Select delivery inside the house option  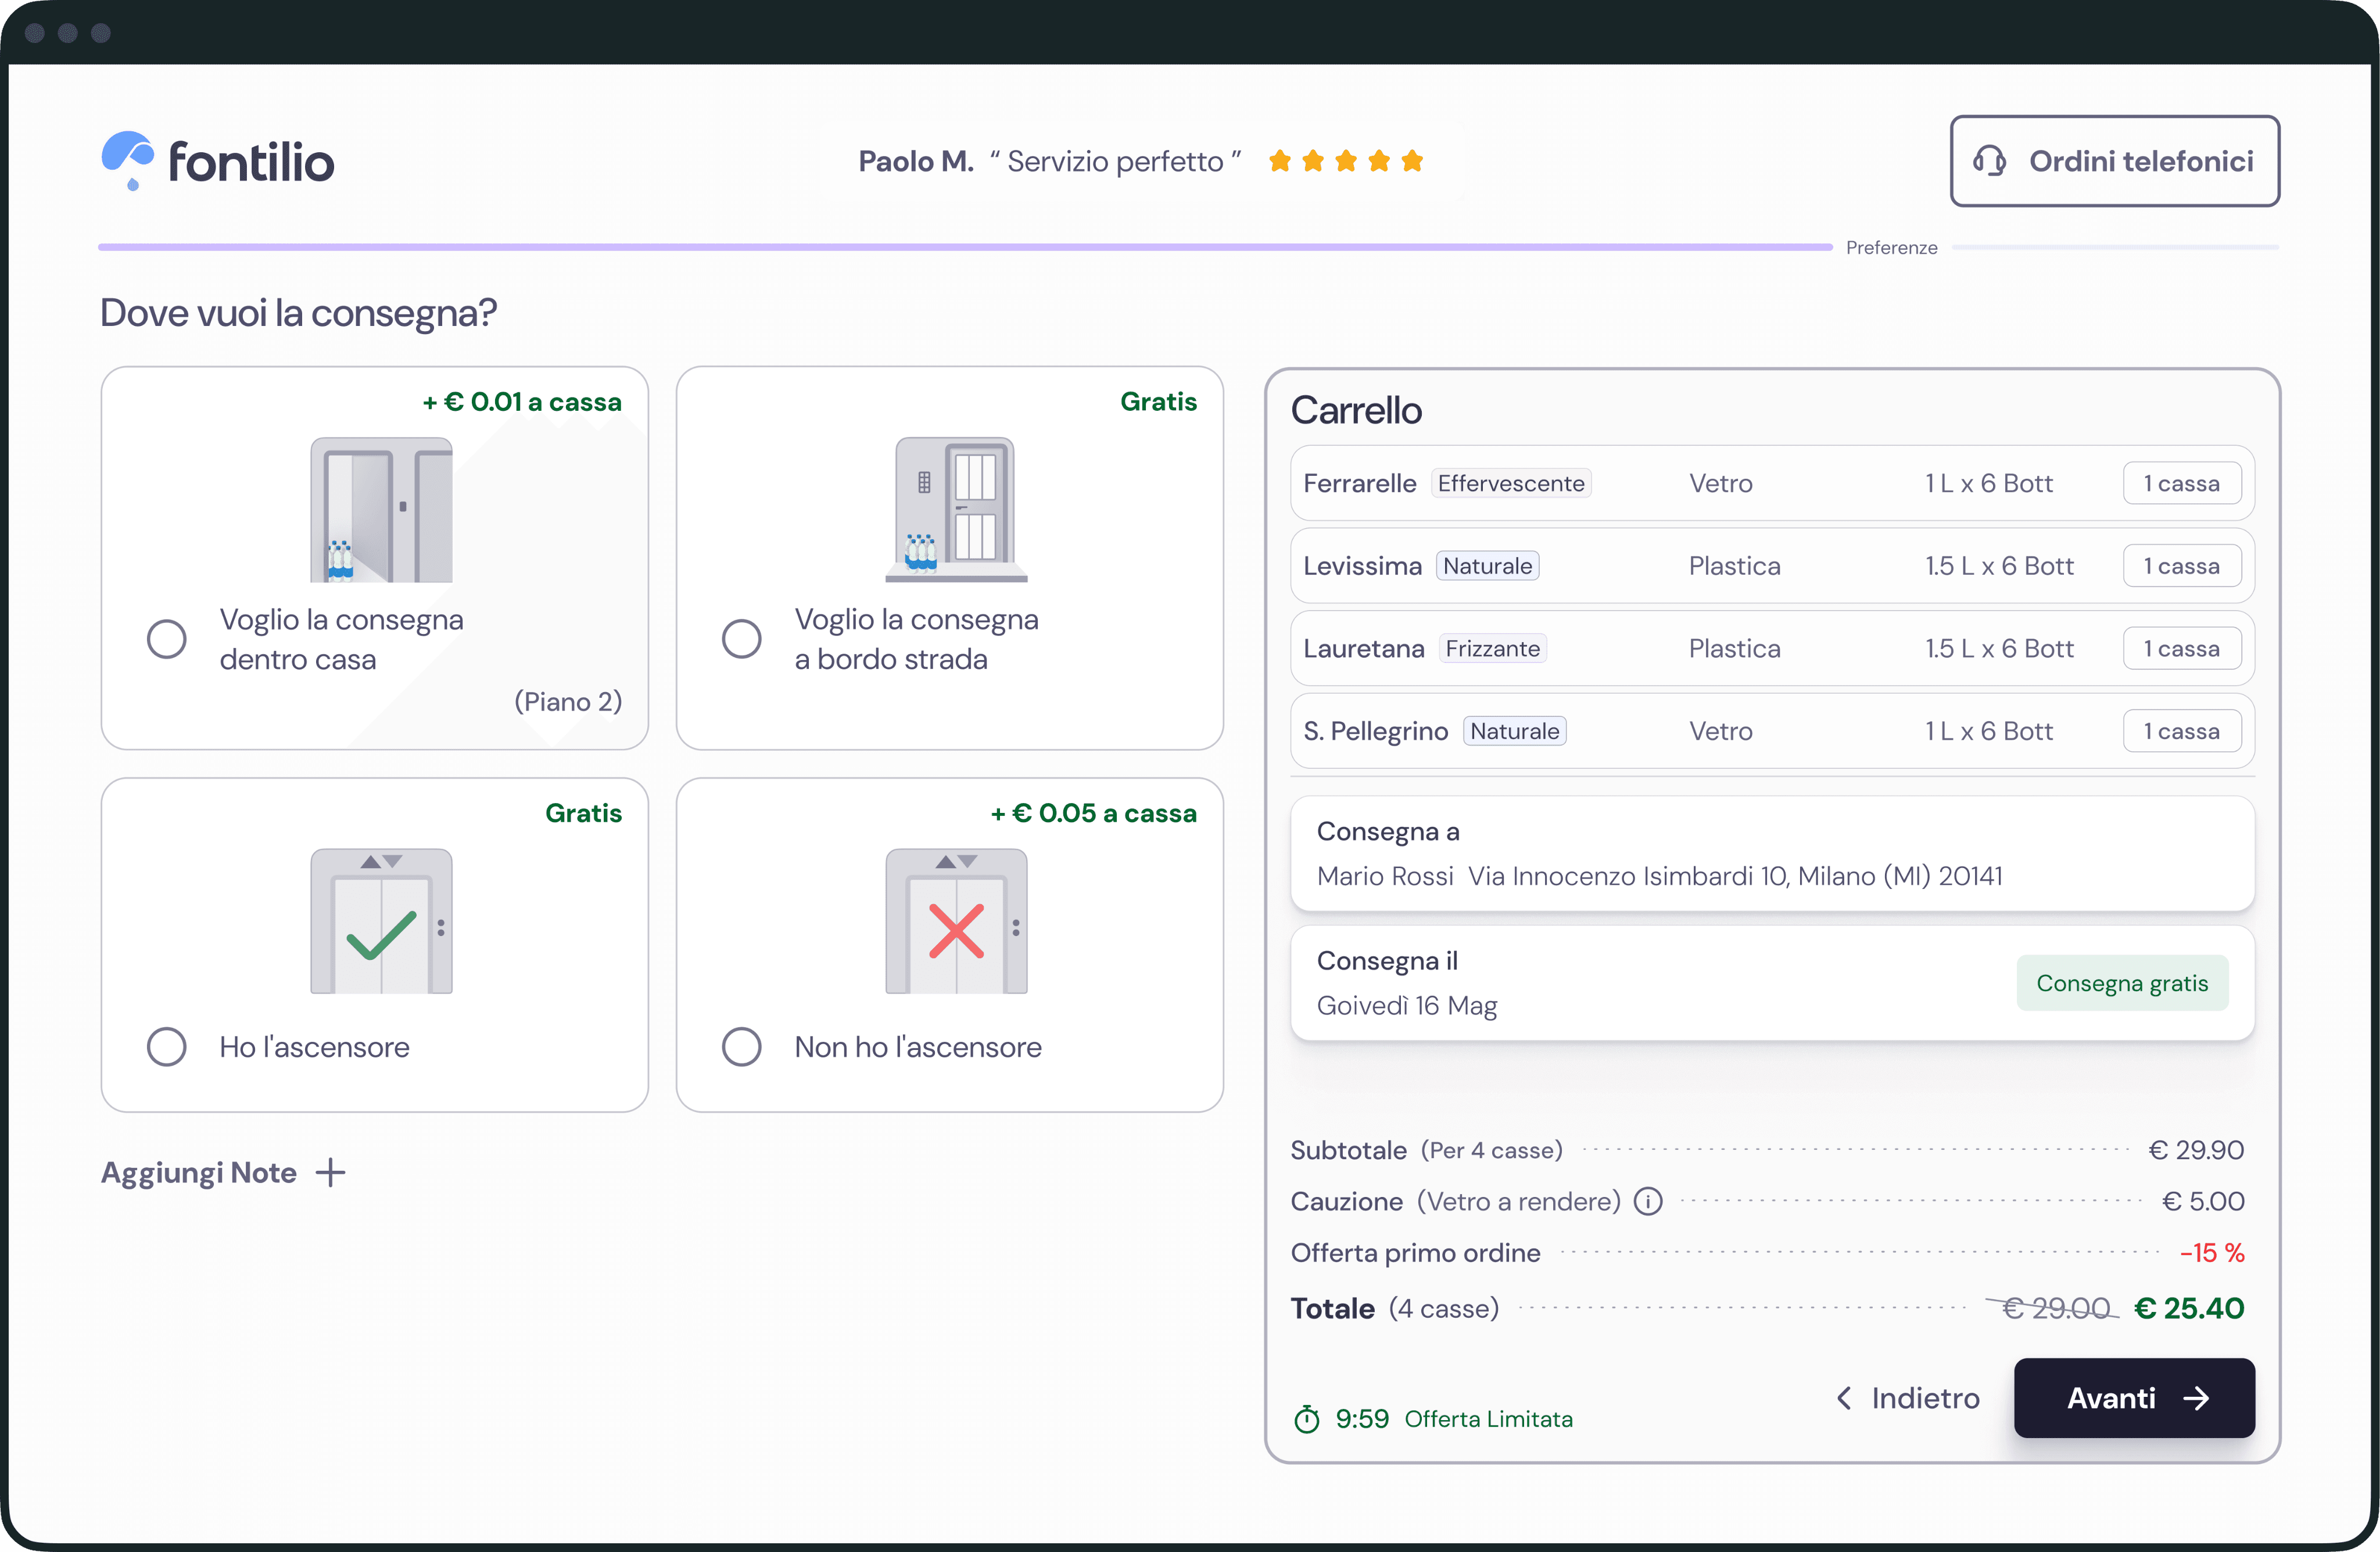tap(167, 639)
